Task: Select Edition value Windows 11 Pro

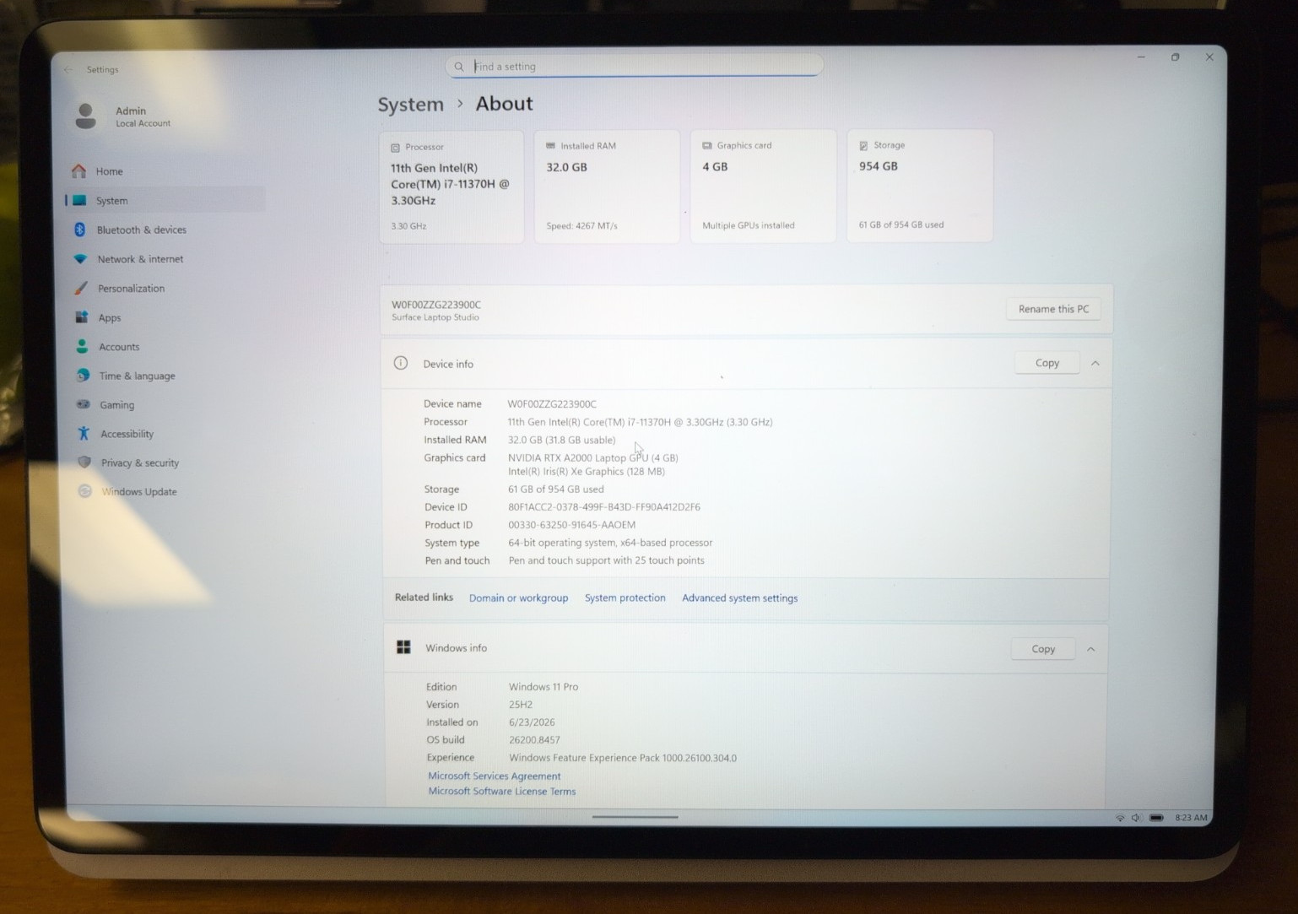Action: [544, 687]
